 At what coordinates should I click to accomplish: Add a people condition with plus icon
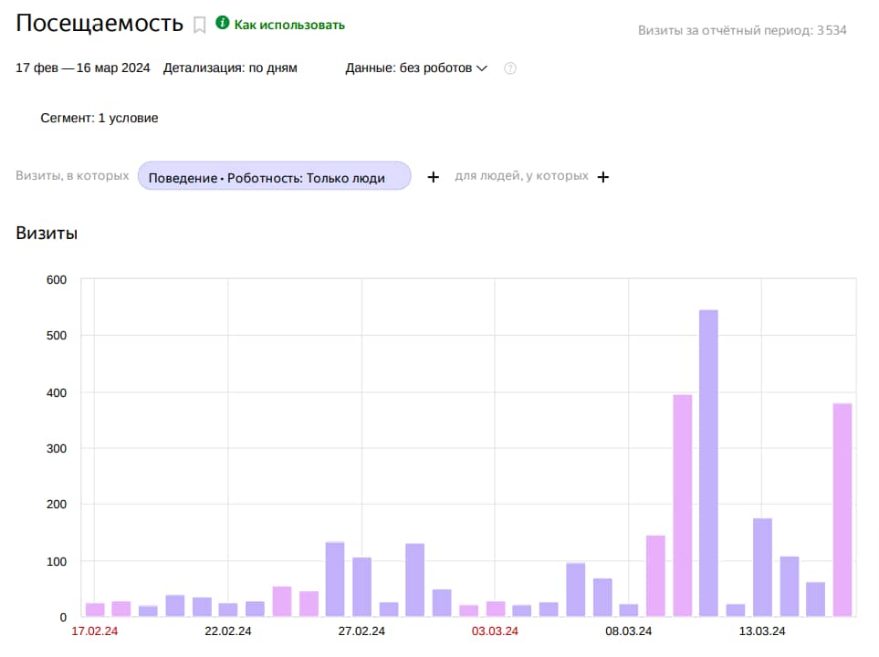click(x=603, y=177)
